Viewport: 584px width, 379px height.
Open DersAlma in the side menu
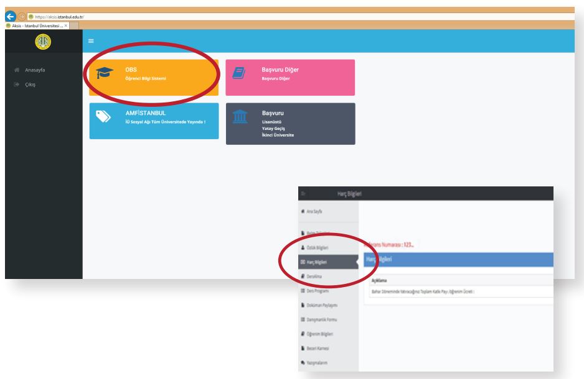pos(311,276)
